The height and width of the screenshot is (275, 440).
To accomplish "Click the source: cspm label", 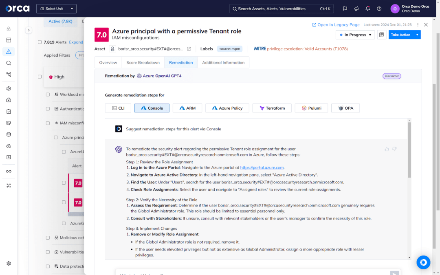I will 229,49.
